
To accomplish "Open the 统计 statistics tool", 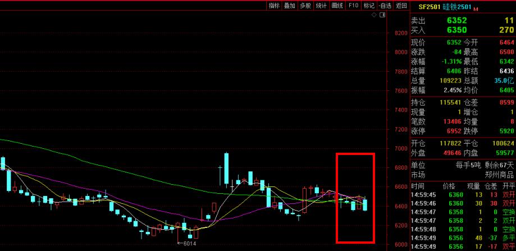I will click(x=321, y=6).
